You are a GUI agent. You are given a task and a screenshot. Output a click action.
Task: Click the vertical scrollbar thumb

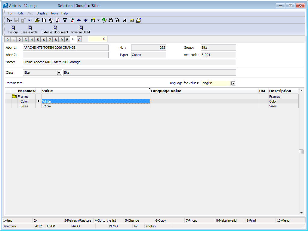301,152
